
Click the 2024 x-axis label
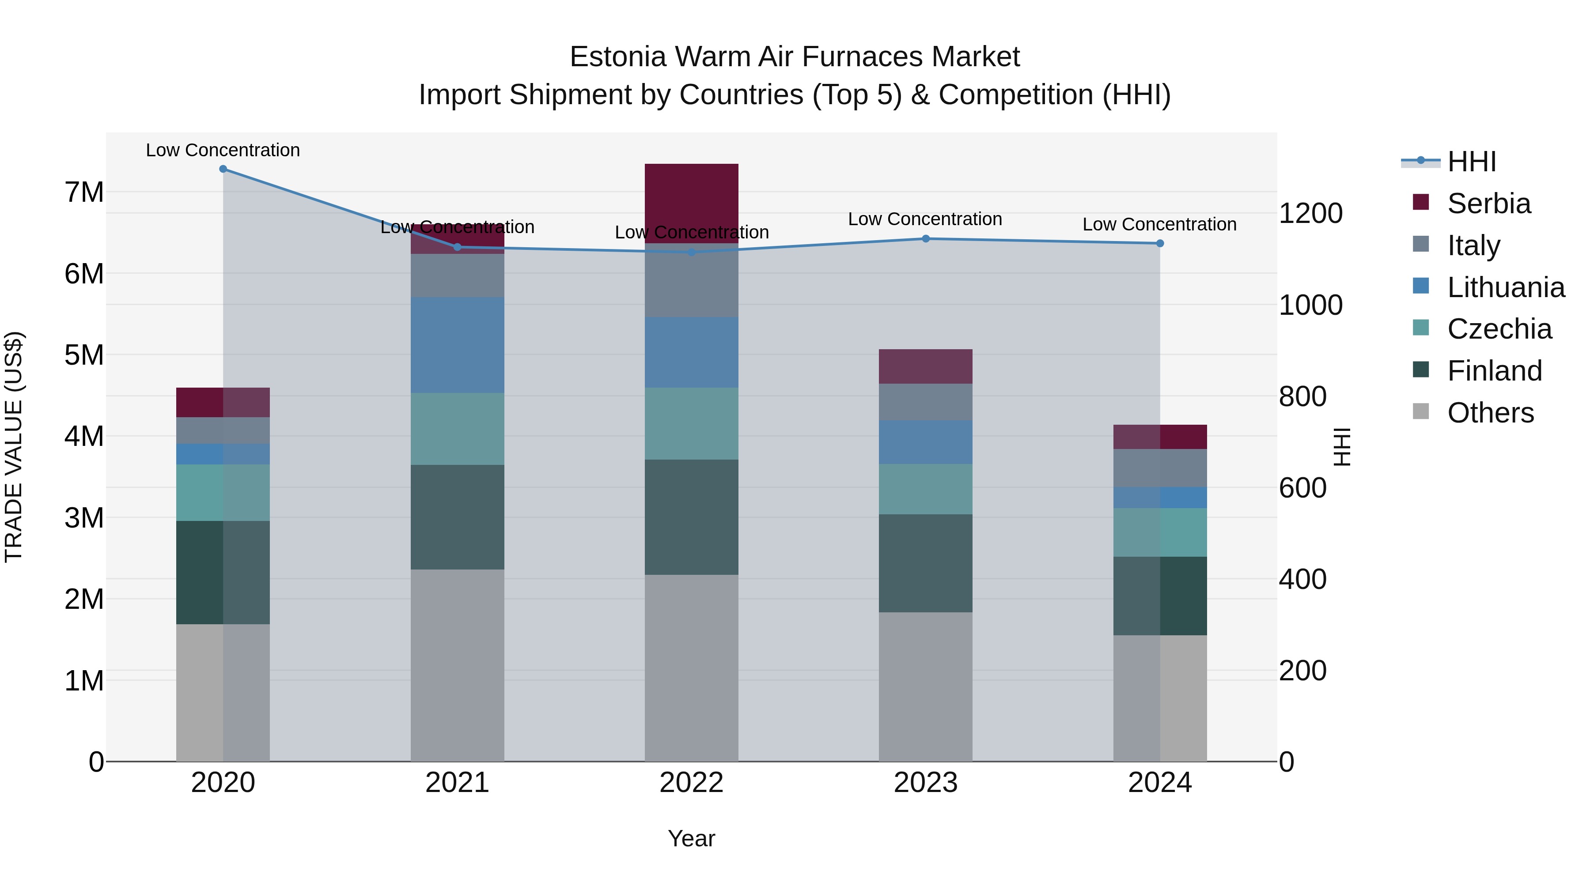point(1160,783)
